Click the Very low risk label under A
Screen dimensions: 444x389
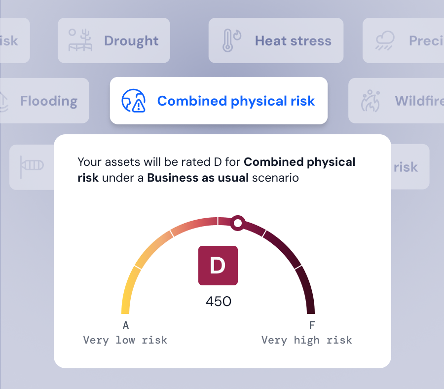125,340
